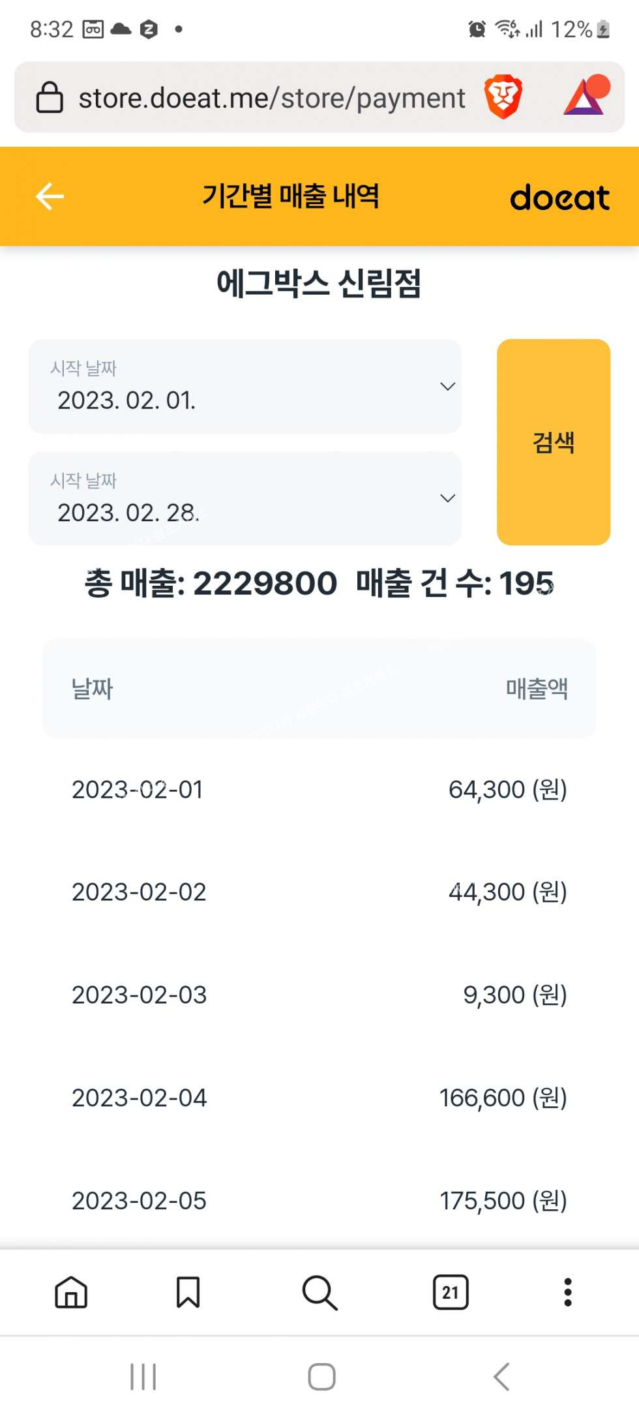Screen dimensions: 639x1420
Task: Tap the lock icon in the address bar
Action: tap(50, 98)
